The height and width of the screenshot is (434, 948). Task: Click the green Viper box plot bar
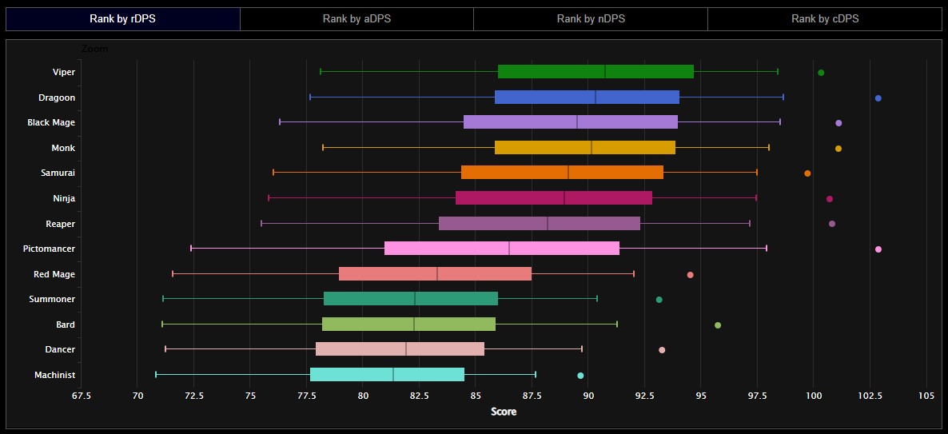tap(595, 71)
